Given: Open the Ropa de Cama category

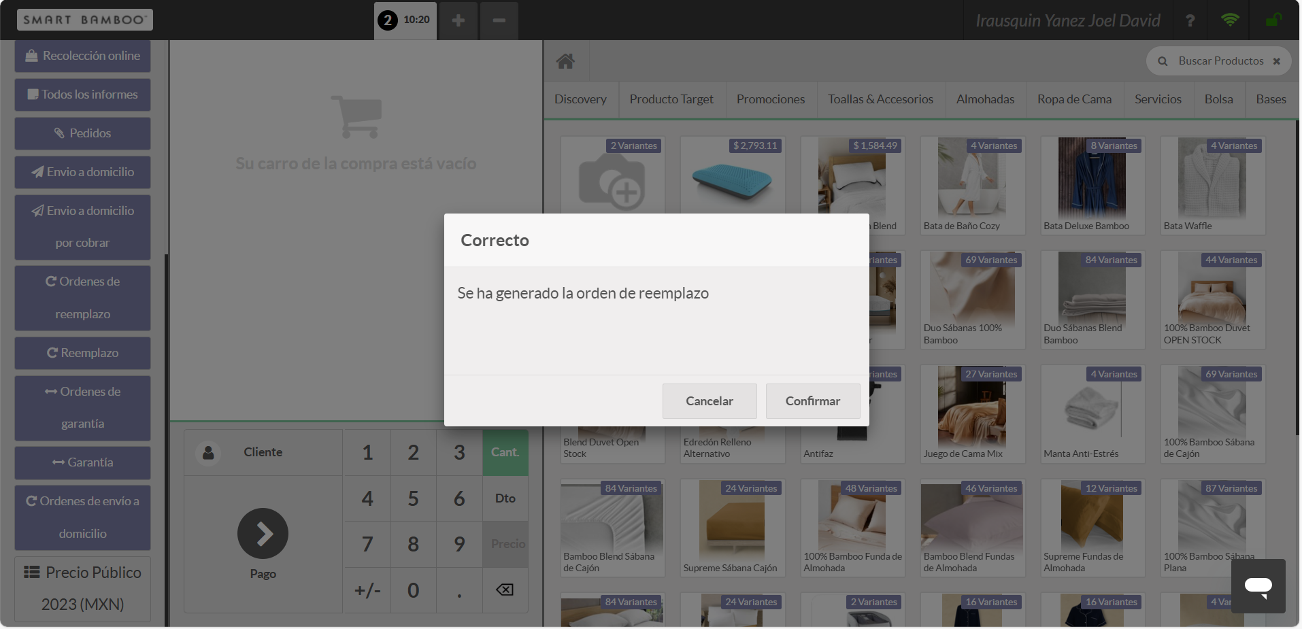Looking at the screenshot, I should click(x=1074, y=99).
